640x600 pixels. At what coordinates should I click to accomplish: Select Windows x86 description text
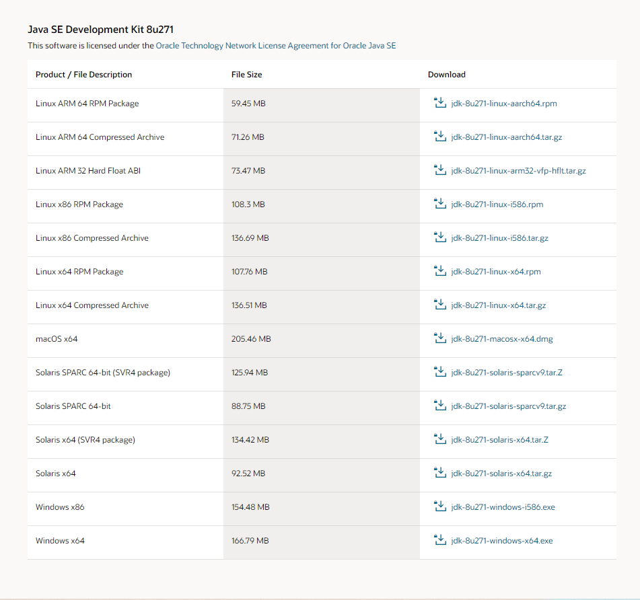pyautogui.click(x=60, y=507)
